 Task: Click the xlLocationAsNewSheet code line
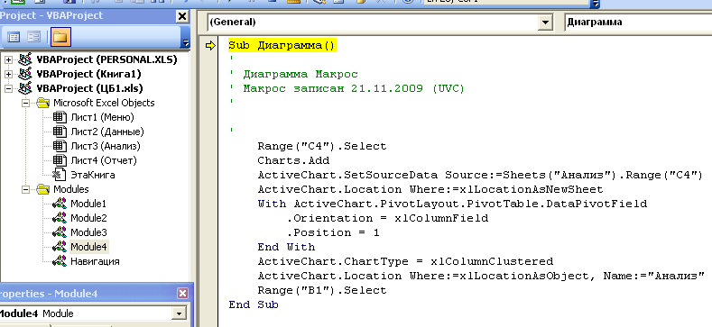430,189
